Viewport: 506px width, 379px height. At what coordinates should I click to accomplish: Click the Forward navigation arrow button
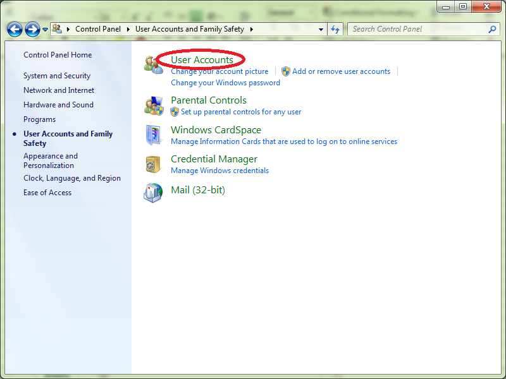[x=33, y=29]
